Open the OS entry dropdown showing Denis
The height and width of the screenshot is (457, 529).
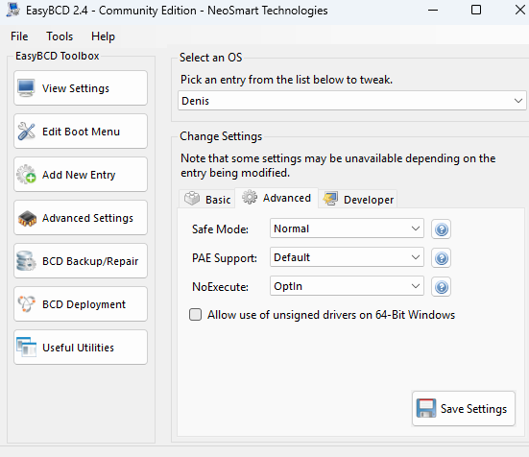point(352,101)
